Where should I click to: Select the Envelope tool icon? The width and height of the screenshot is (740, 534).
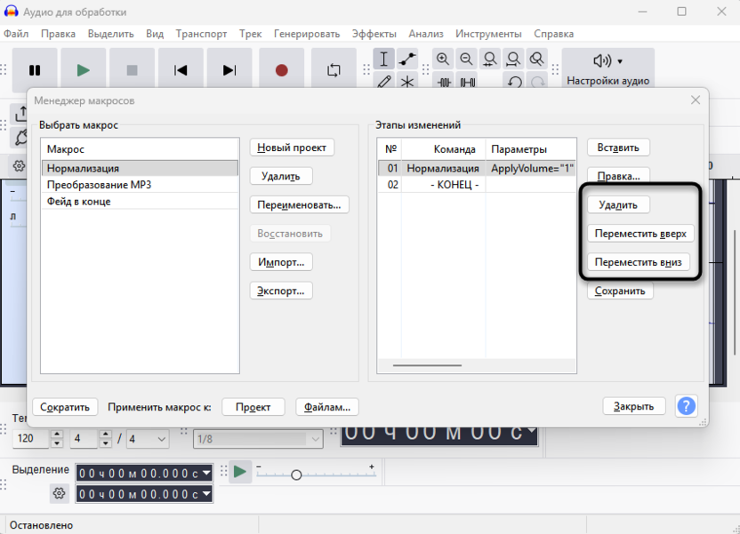click(407, 60)
